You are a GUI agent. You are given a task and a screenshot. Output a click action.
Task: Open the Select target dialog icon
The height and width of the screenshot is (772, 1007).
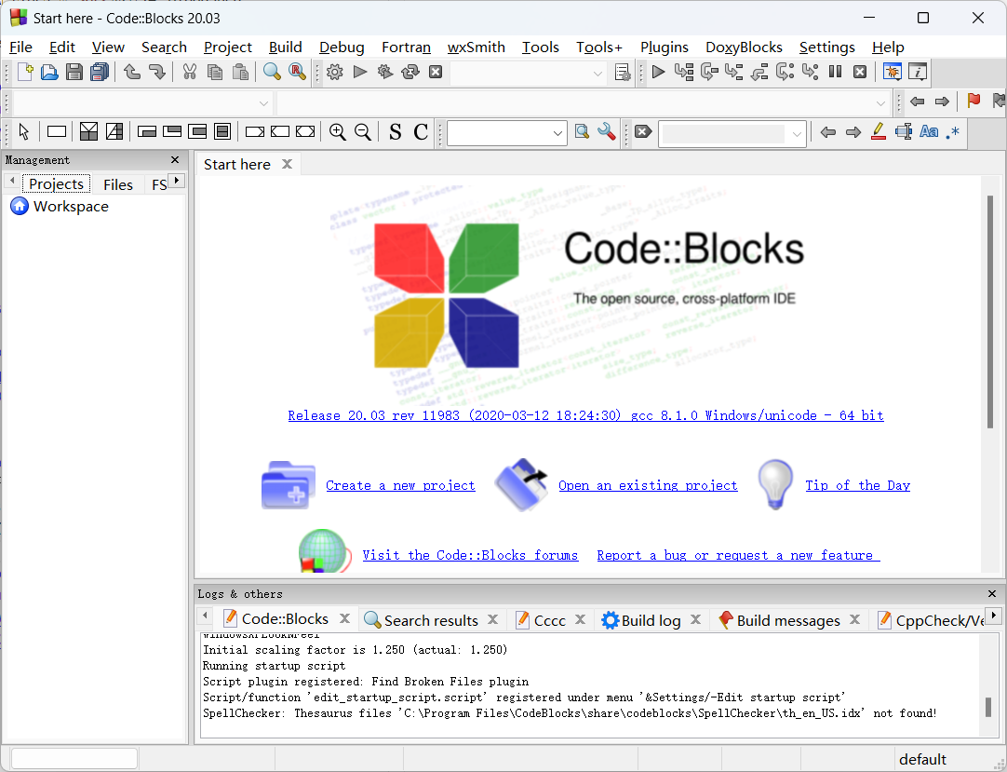623,72
